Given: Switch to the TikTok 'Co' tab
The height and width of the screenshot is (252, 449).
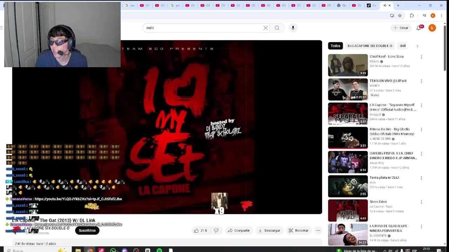Looking at the screenshot, I should coord(371,5).
